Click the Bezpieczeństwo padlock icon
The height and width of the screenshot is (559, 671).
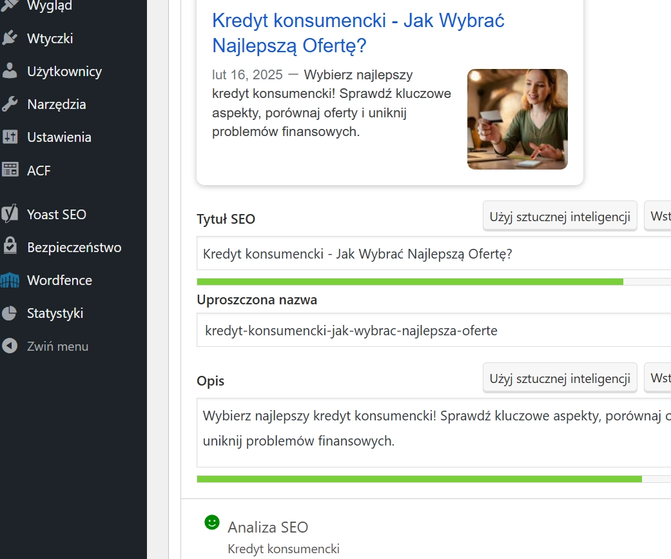point(10,248)
